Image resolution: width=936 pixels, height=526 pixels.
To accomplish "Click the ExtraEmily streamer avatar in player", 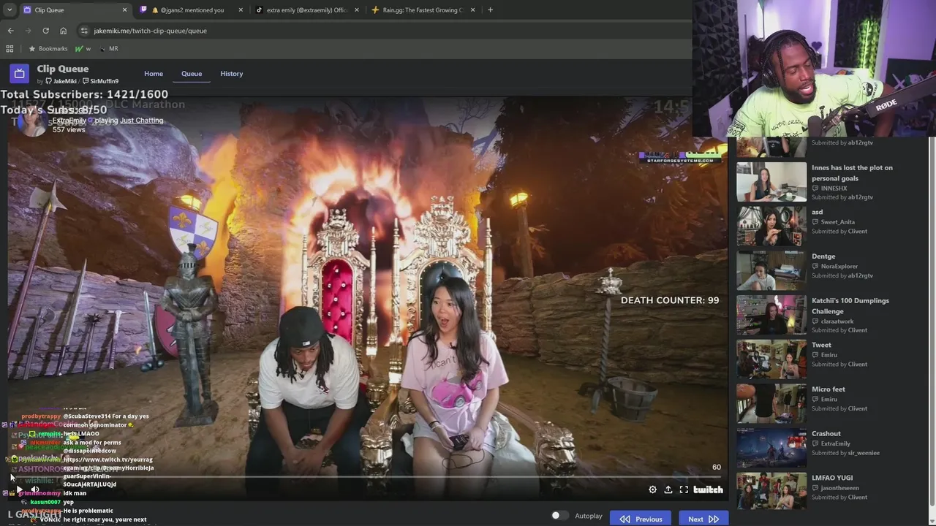I will pyautogui.click(x=32, y=121).
